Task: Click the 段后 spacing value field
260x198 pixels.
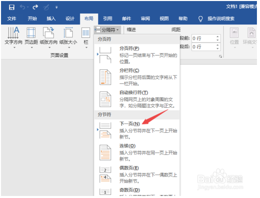Action: 203,47
